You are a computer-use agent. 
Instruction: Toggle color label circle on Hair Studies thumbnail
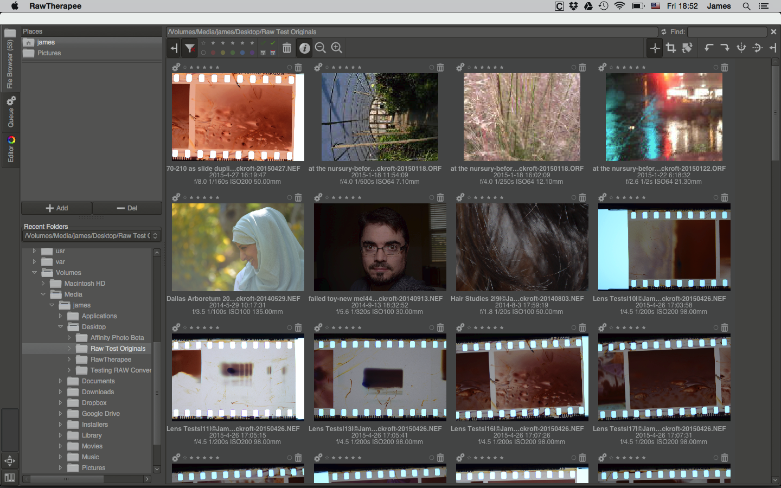coord(574,198)
